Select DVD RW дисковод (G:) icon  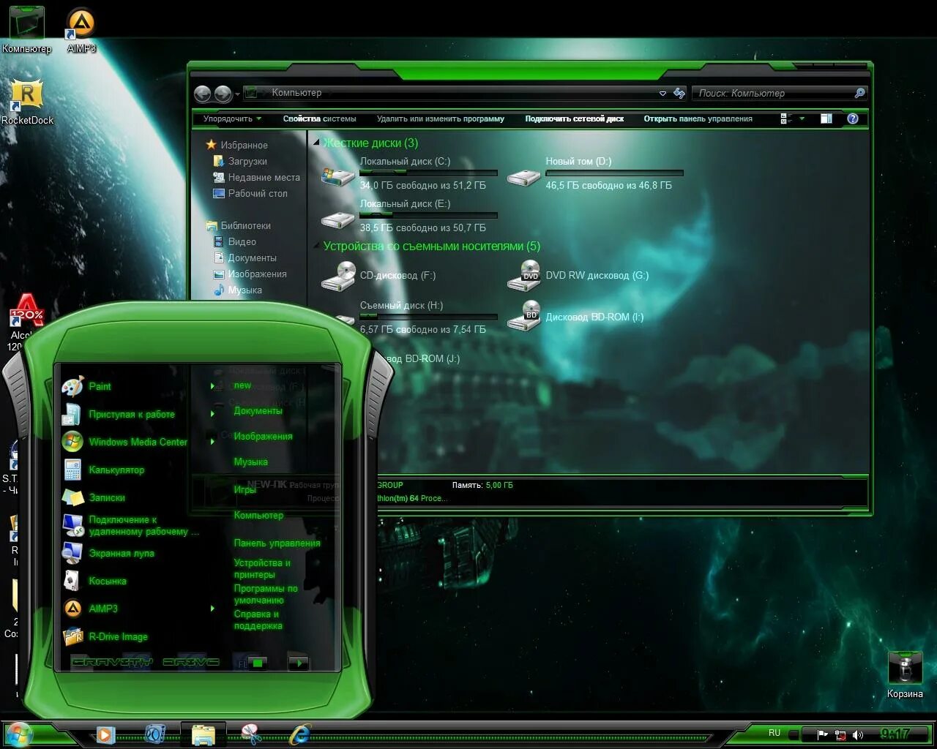click(x=524, y=276)
